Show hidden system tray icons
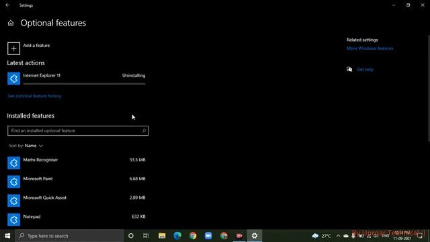 tap(338, 236)
